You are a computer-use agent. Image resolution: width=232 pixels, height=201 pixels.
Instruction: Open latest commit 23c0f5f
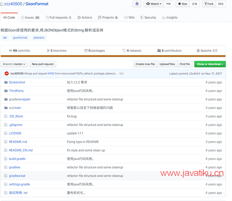point(194,73)
